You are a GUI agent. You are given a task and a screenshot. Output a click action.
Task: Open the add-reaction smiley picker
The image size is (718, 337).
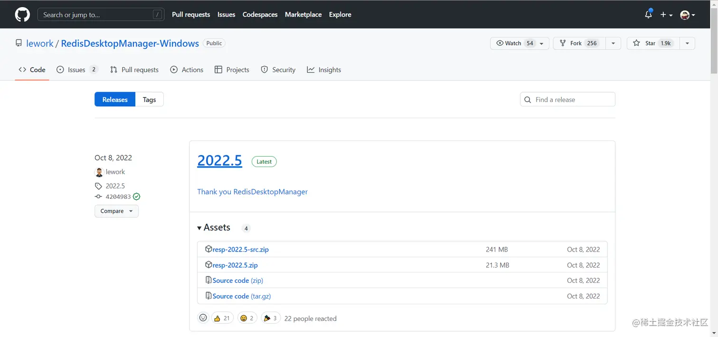pos(203,318)
